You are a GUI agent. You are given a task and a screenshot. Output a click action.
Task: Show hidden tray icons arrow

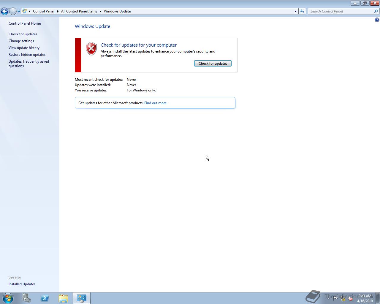tap(328, 298)
